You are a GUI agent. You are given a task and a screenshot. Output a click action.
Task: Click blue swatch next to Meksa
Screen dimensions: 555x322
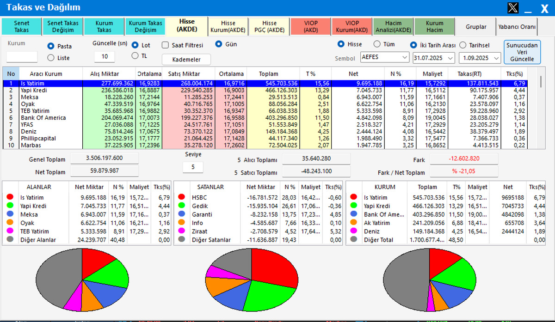coord(10,214)
